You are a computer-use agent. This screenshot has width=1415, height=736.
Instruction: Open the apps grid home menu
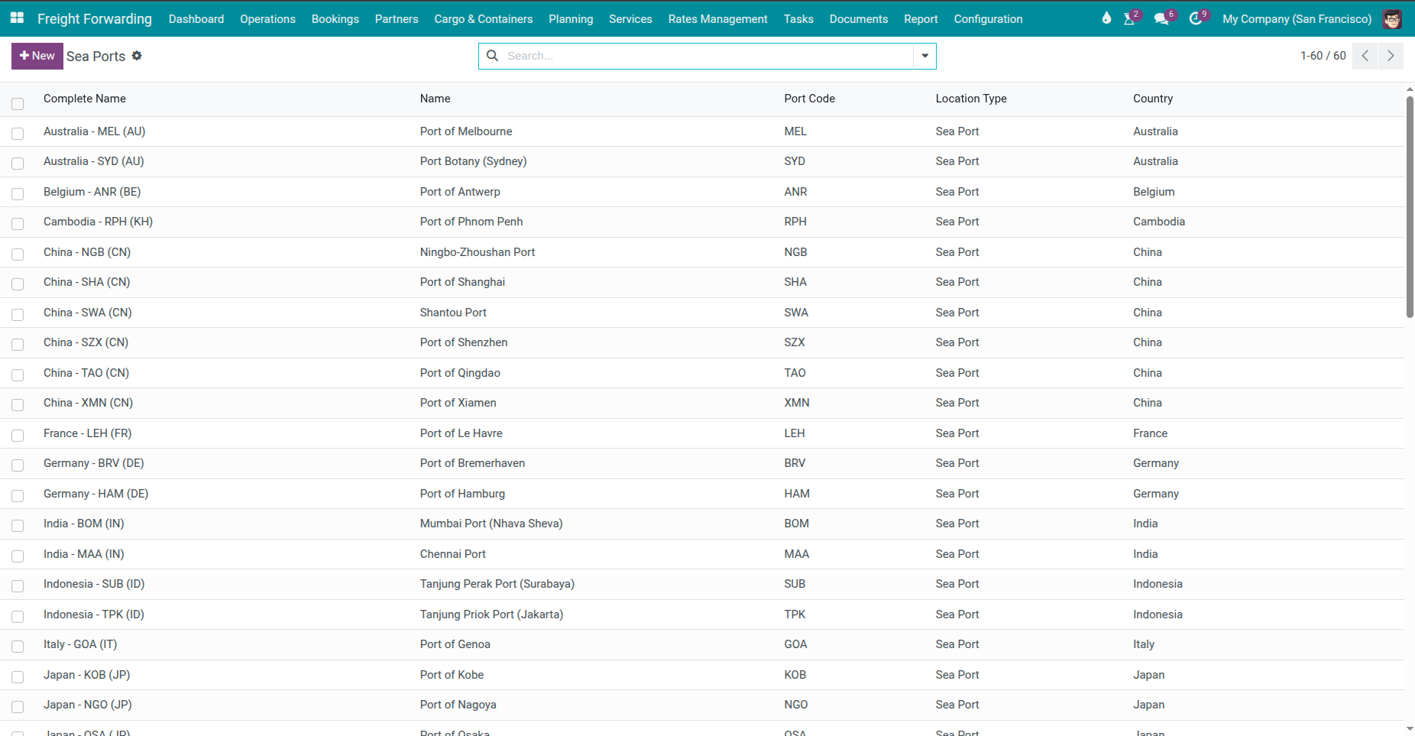(17, 18)
